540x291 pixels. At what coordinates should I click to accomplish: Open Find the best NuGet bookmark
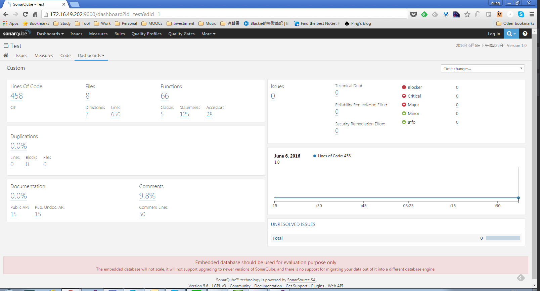pos(317,23)
